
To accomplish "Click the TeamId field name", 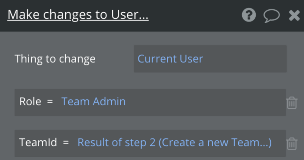I will (x=38, y=142).
